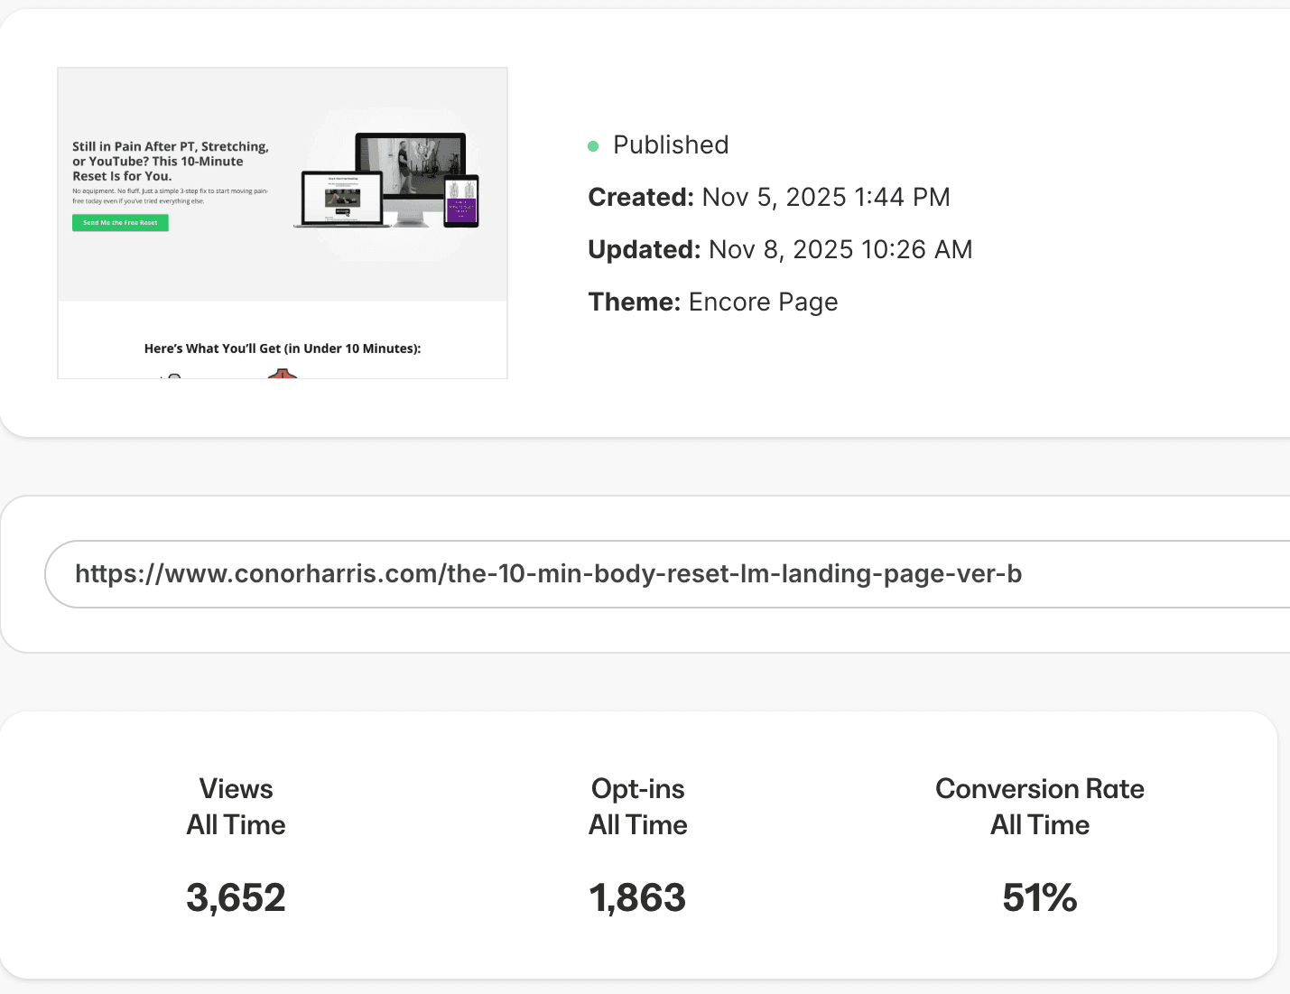Click the device mockup image in preview

pos(386,181)
